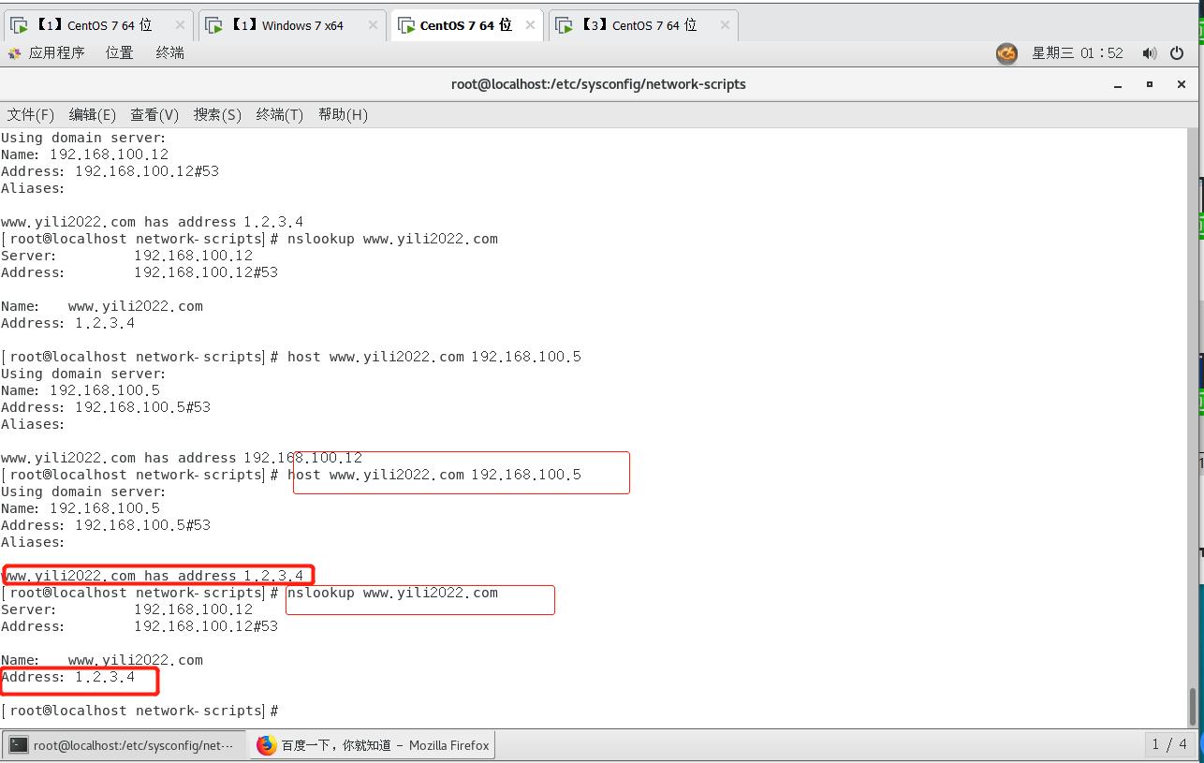Viewport: 1204px width, 763px height.
Task: Close the active CentOS 7 64 位 tab
Action: click(x=530, y=25)
